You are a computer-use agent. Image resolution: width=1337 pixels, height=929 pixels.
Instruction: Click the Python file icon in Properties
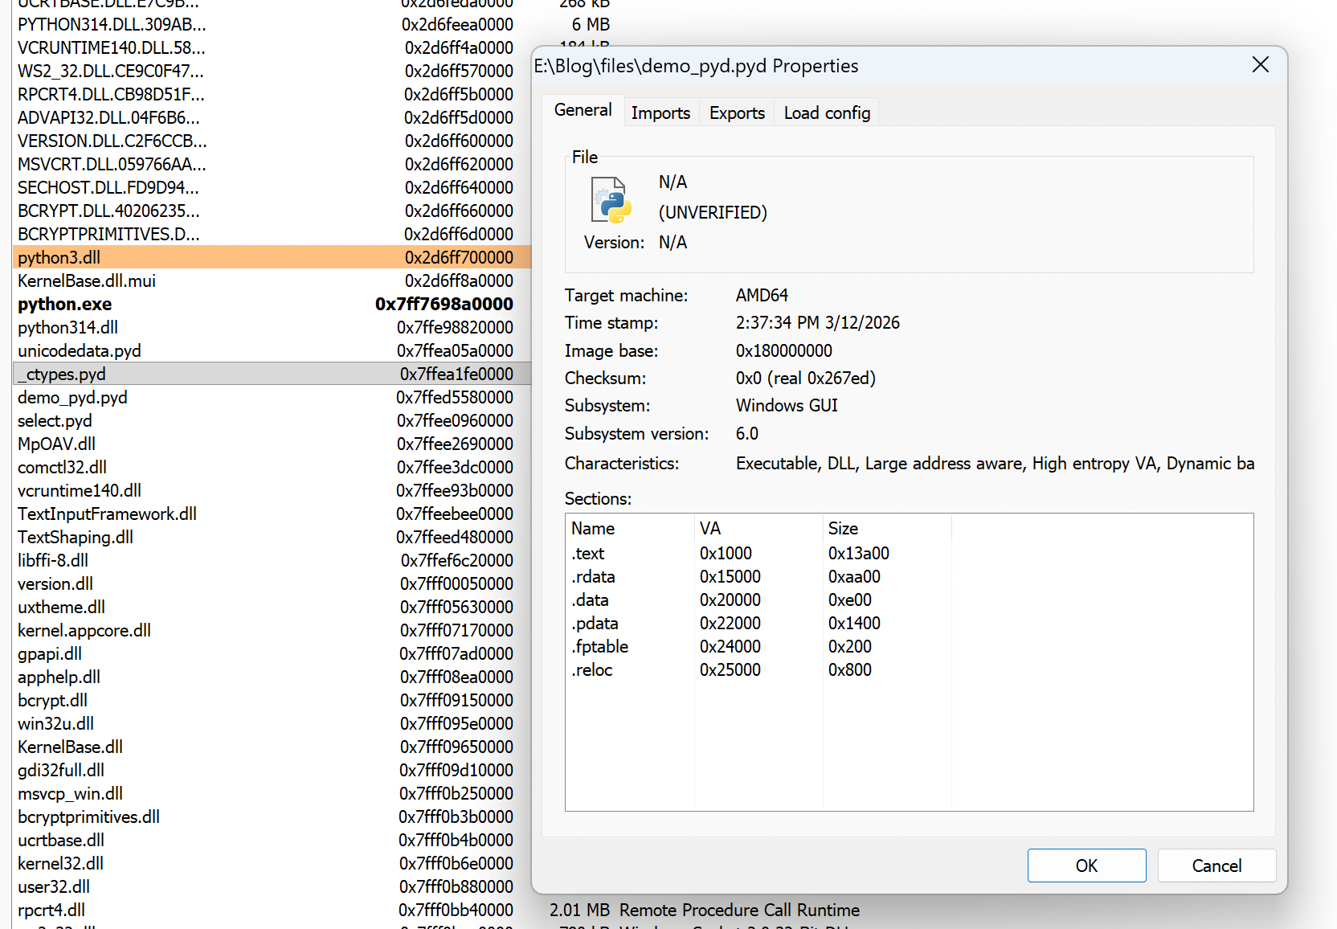611,199
